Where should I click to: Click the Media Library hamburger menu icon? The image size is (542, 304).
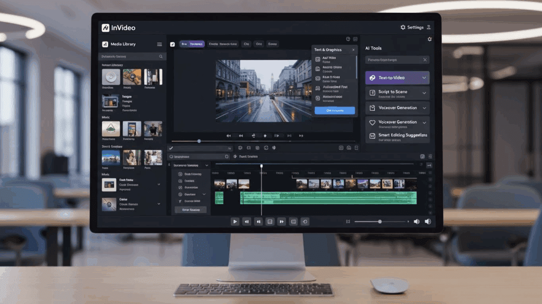pos(159,44)
